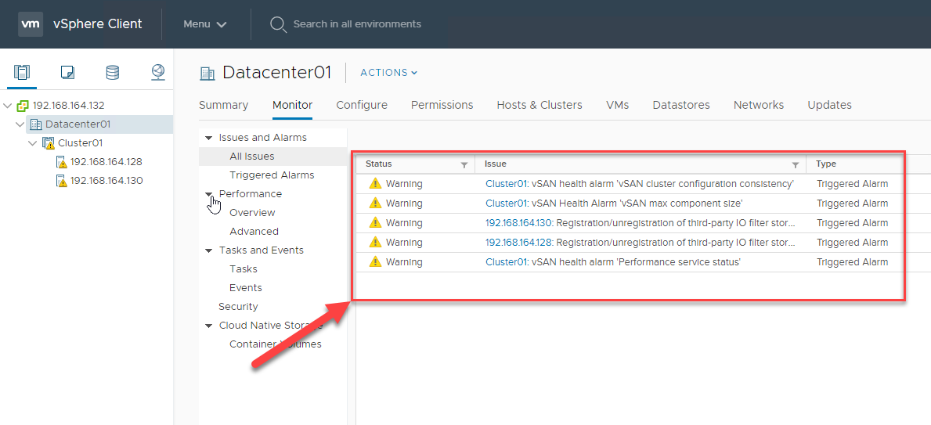The width and height of the screenshot is (931, 425).
Task: Open the Hosts and Clusters inventory view icon
Action: click(21, 73)
